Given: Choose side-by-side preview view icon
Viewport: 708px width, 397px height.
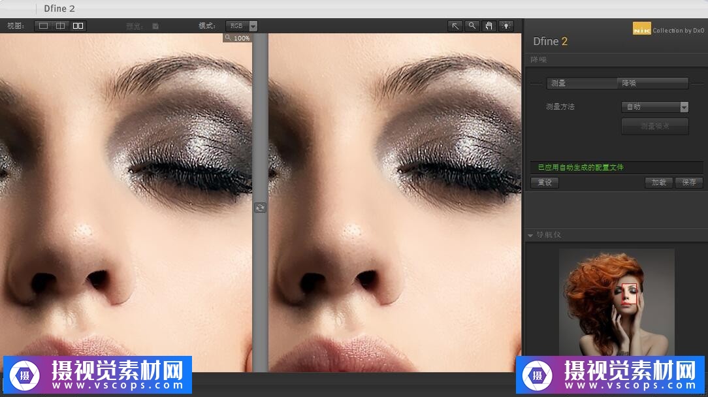Looking at the screenshot, I should coord(78,26).
